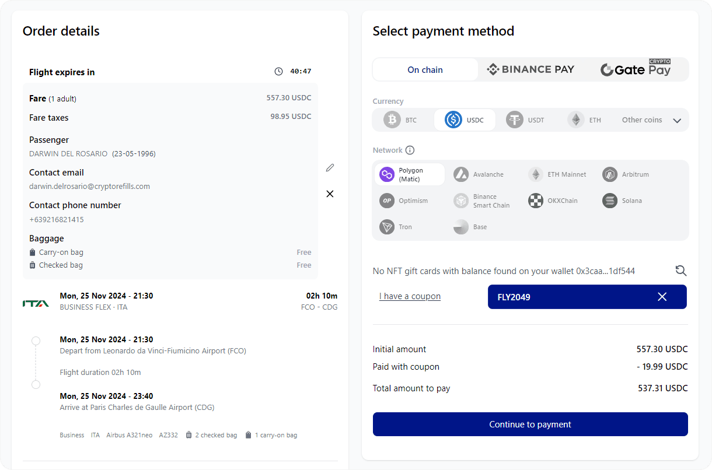Screen dimensions: 712x470
Task: Retry NFT gift card wallet search
Action: pos(680,271)
